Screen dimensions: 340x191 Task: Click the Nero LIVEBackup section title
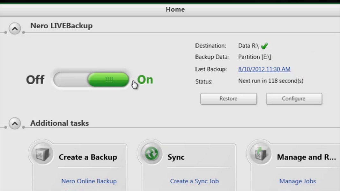(x=61, y=26)
